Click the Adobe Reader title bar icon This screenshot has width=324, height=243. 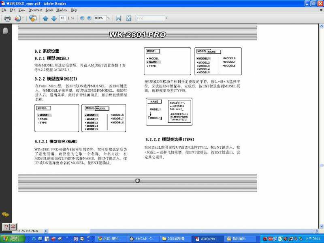[x=3, y=4]
